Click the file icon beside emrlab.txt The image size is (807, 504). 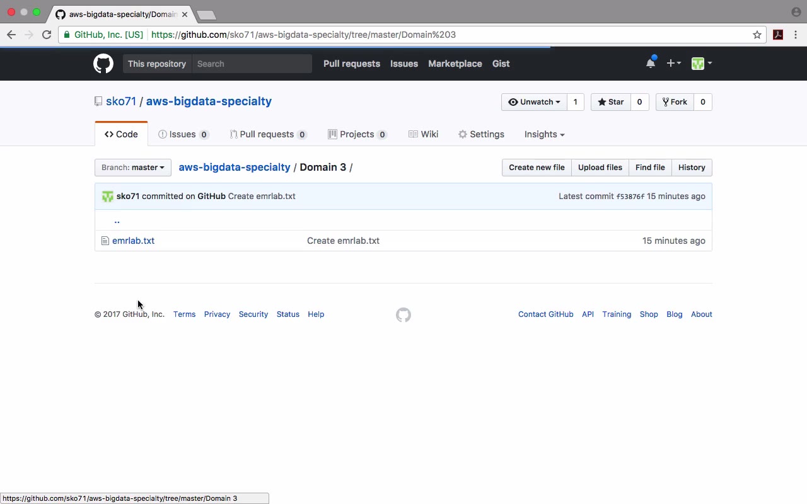[105, 241]
